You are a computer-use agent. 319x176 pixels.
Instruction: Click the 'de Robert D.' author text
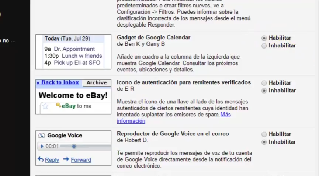[132, 140]
